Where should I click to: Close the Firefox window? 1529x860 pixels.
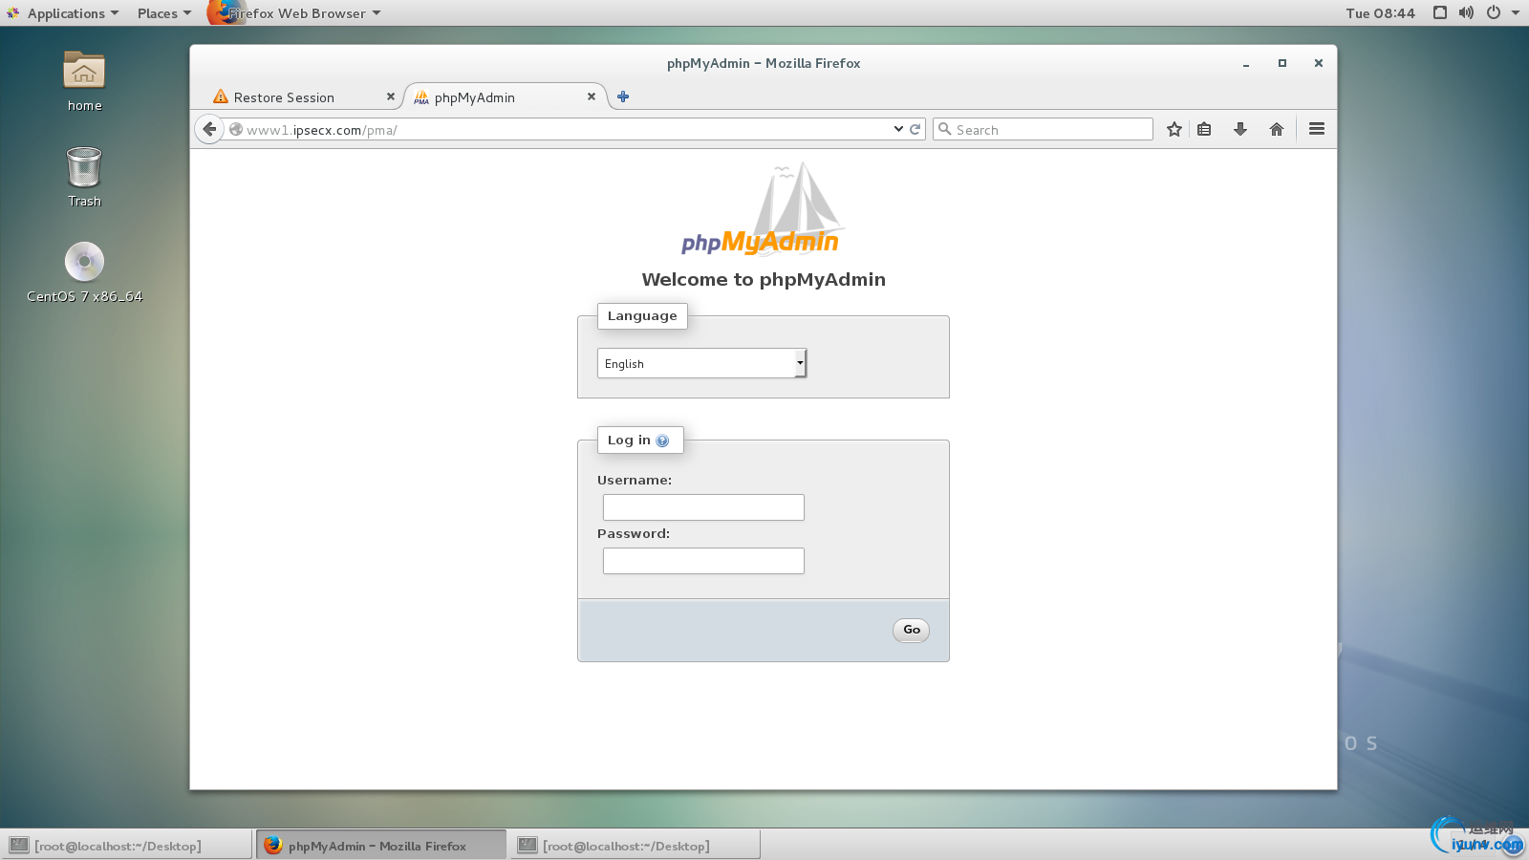pos(1319,63)
